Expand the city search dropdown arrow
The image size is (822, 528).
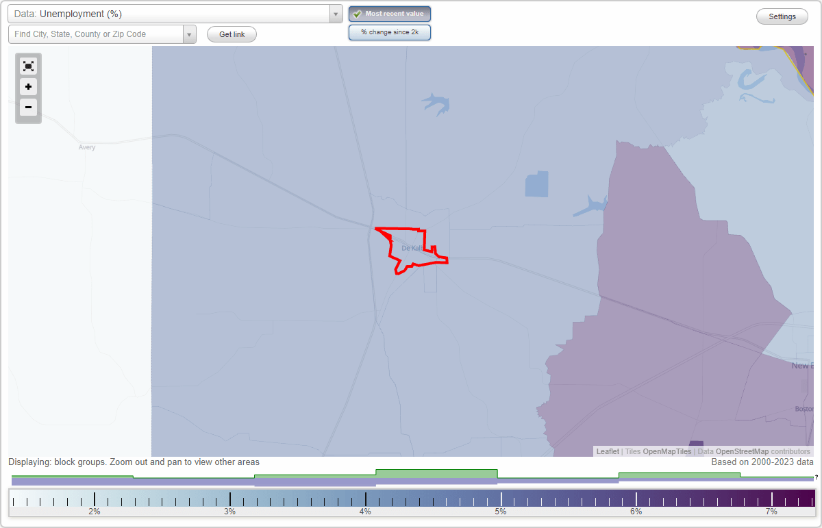click(x=190, y=34)
